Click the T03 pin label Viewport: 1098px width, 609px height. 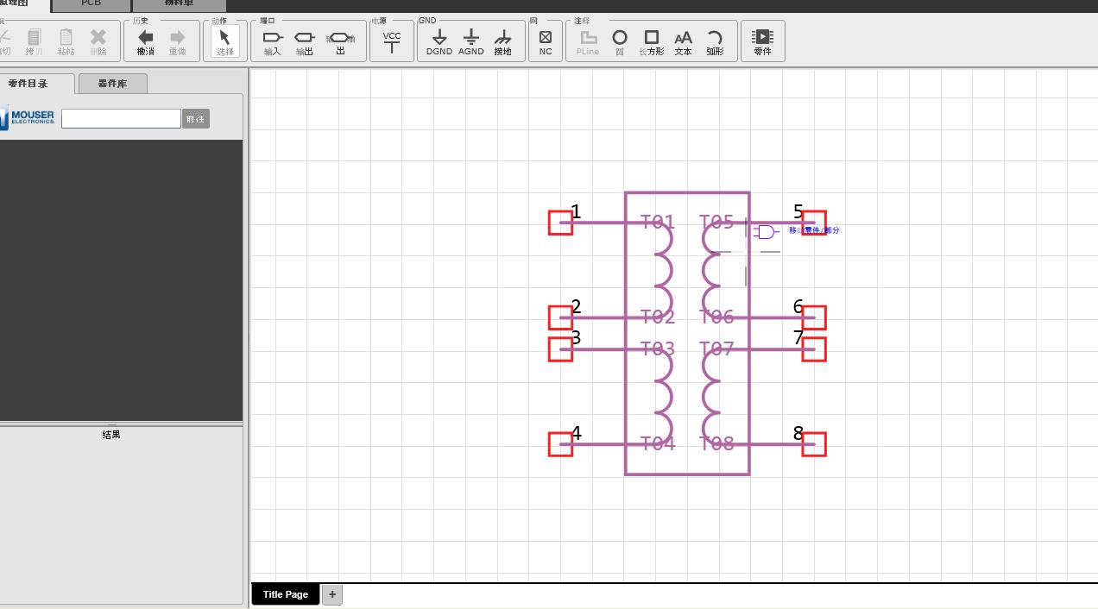pos(658,348)
